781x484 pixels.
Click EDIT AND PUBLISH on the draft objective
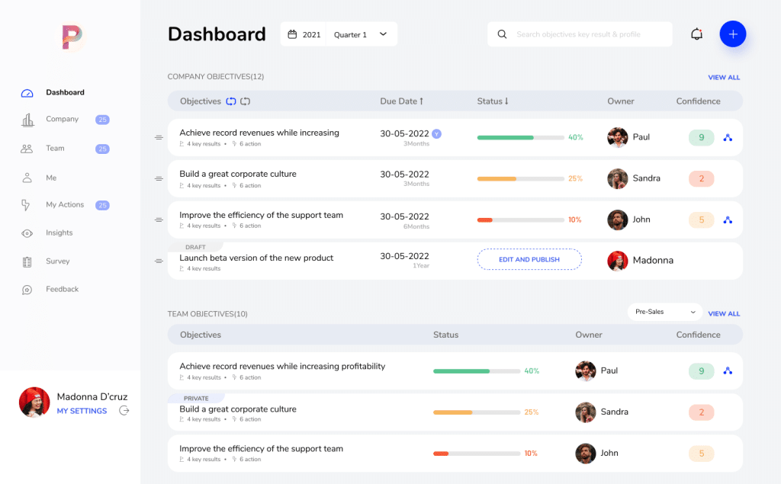tap(529, 259)
